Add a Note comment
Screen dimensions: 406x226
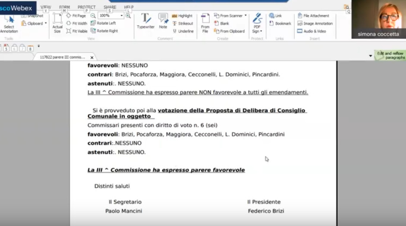tap(163, 21)
